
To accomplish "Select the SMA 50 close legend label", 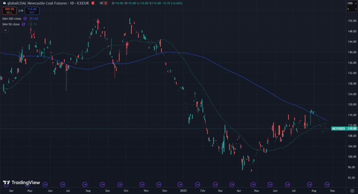I will tap(11, 24).
